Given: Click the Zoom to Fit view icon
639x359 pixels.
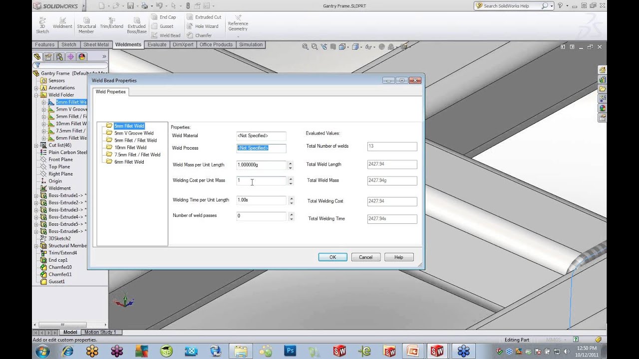Looking at the screenshot, I should pos(306,47).
